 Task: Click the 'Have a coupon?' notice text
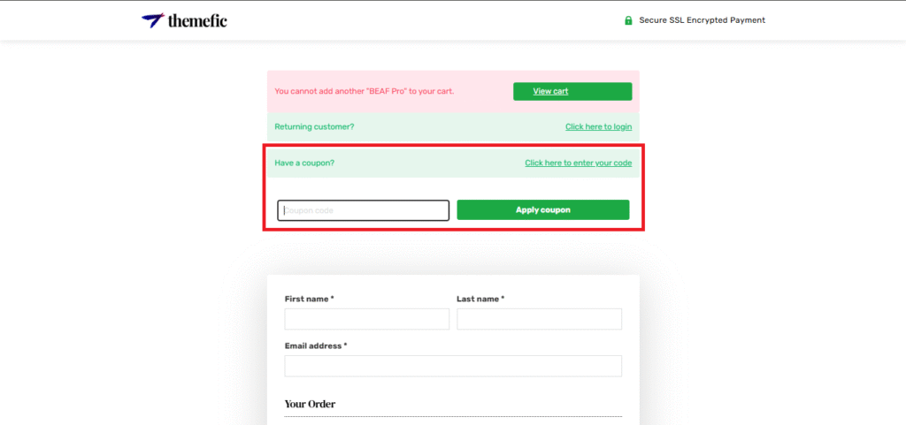coord(304,163)
